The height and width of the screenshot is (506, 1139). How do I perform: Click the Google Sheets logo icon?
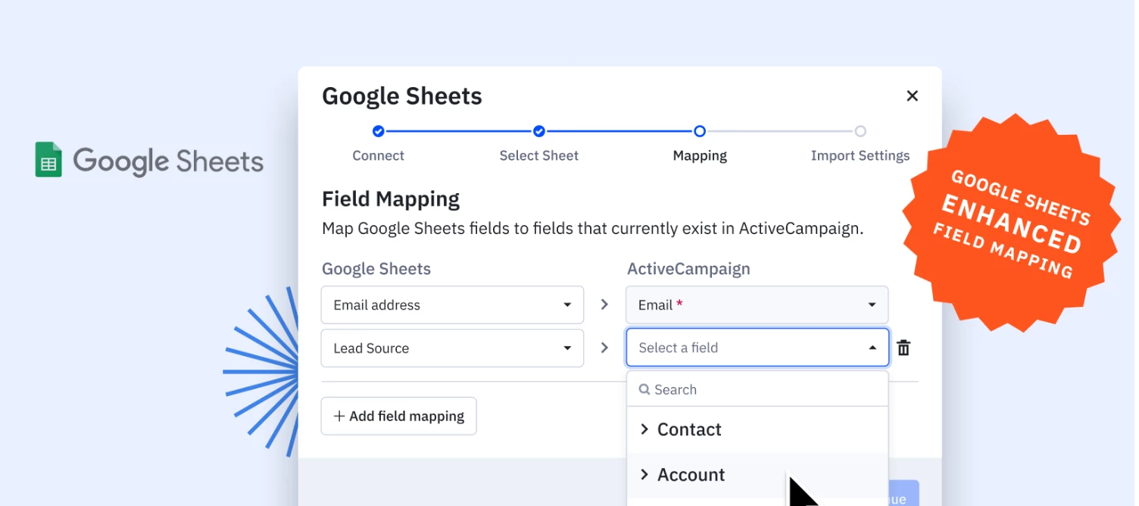click(x=48, y=160)
